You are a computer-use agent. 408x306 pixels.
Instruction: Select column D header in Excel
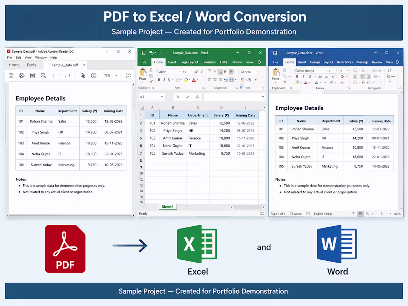pyautogui.click(x=221, y=107)
